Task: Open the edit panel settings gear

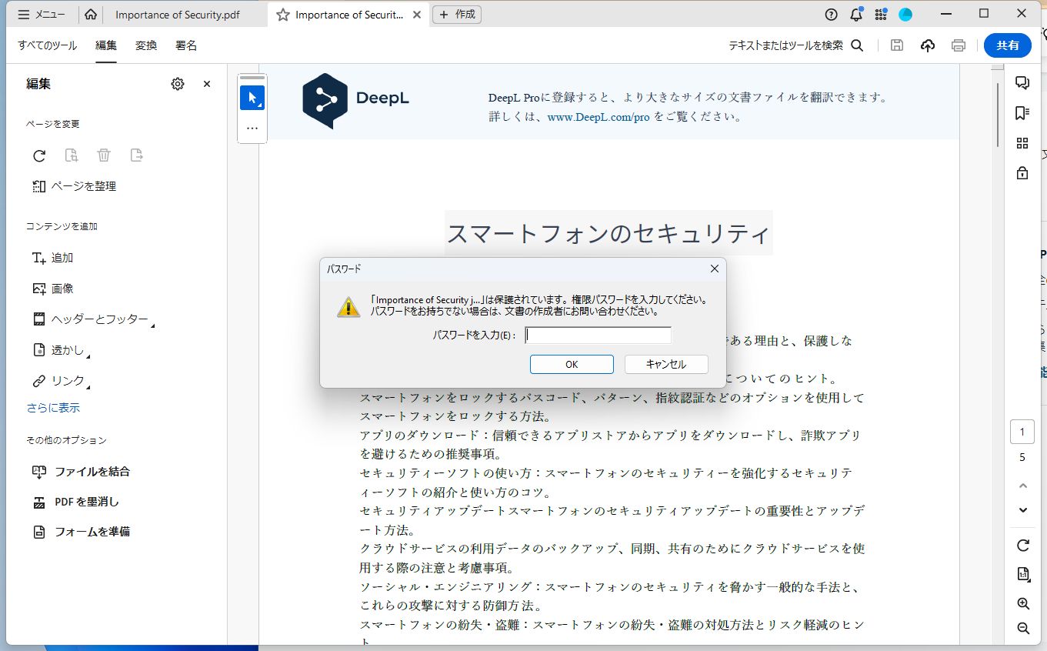Action: click(178, 84)
